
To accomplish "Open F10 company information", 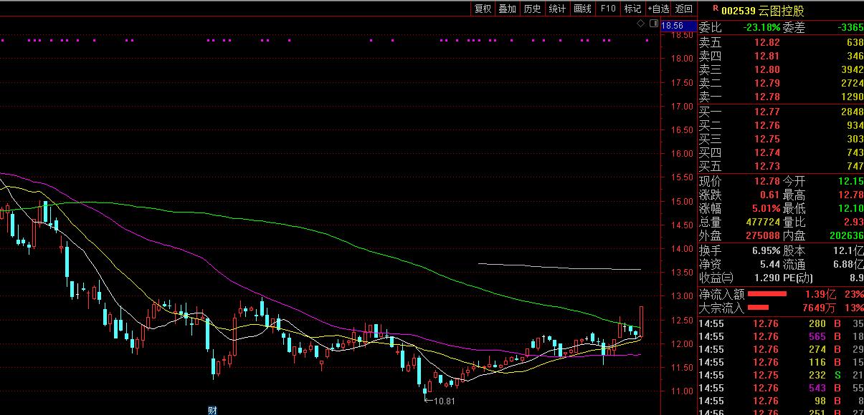I will (x=608, y=9).
